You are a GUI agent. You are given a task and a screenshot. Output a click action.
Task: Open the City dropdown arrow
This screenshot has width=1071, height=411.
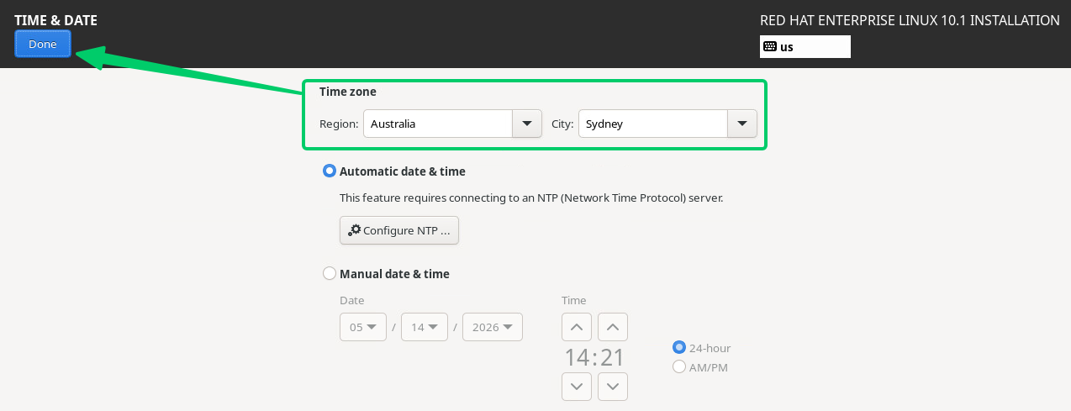(x=741, y=124)
